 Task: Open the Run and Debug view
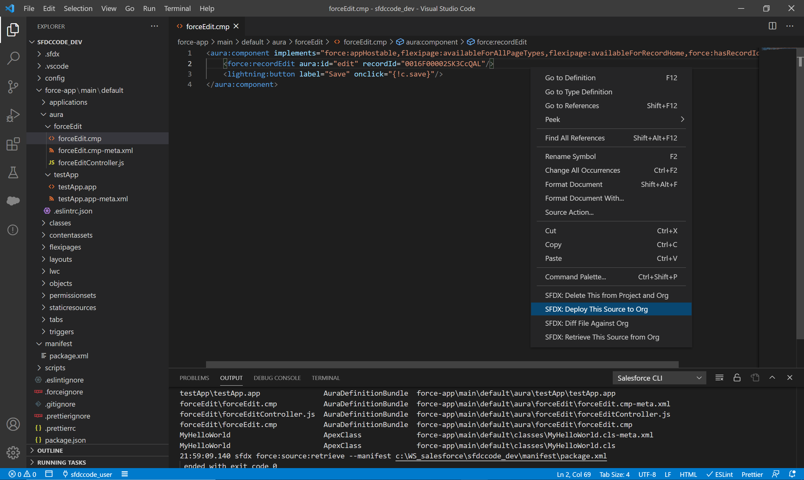[13, 115]
